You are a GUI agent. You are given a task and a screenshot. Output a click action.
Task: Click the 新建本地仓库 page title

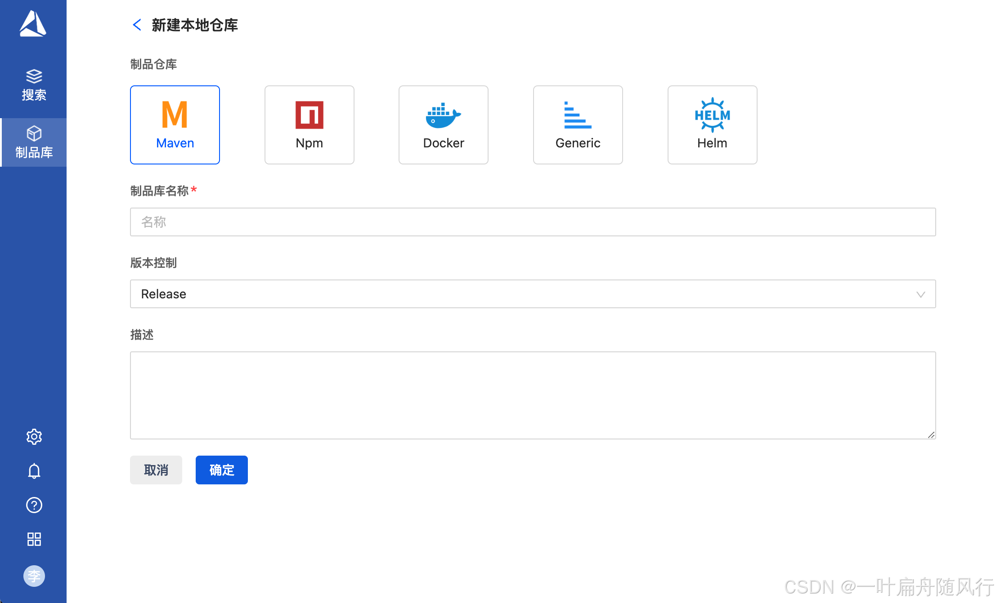click(195, 25)
